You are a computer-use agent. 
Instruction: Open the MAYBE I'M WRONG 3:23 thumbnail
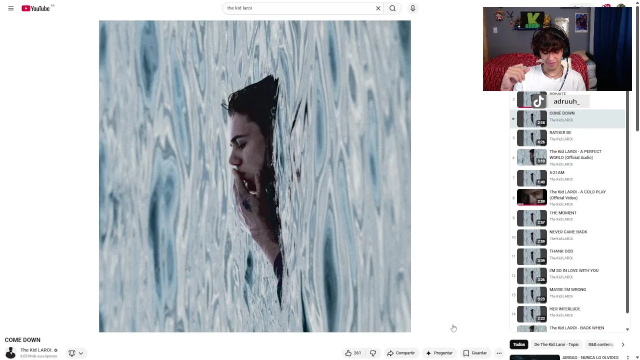pos(532,294)
